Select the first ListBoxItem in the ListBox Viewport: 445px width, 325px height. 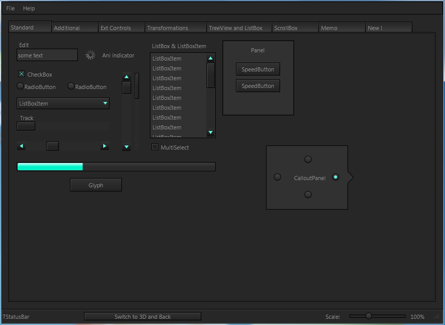pyautogui.click(x=178, y=58)
